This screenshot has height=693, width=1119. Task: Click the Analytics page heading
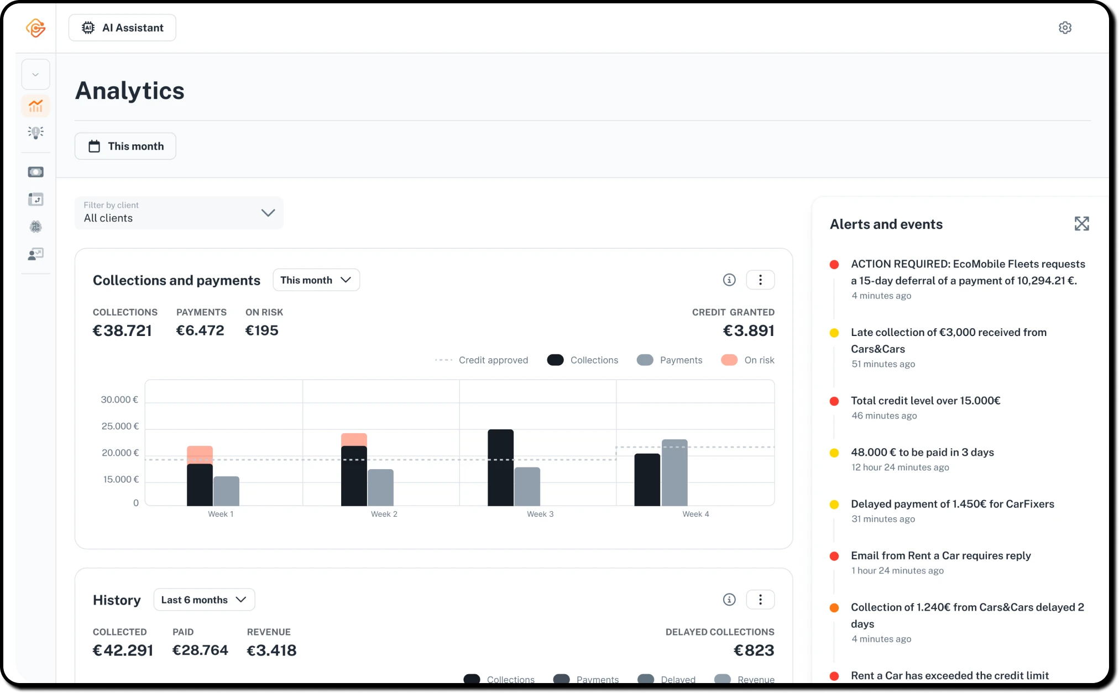click(x=130, y=91)
